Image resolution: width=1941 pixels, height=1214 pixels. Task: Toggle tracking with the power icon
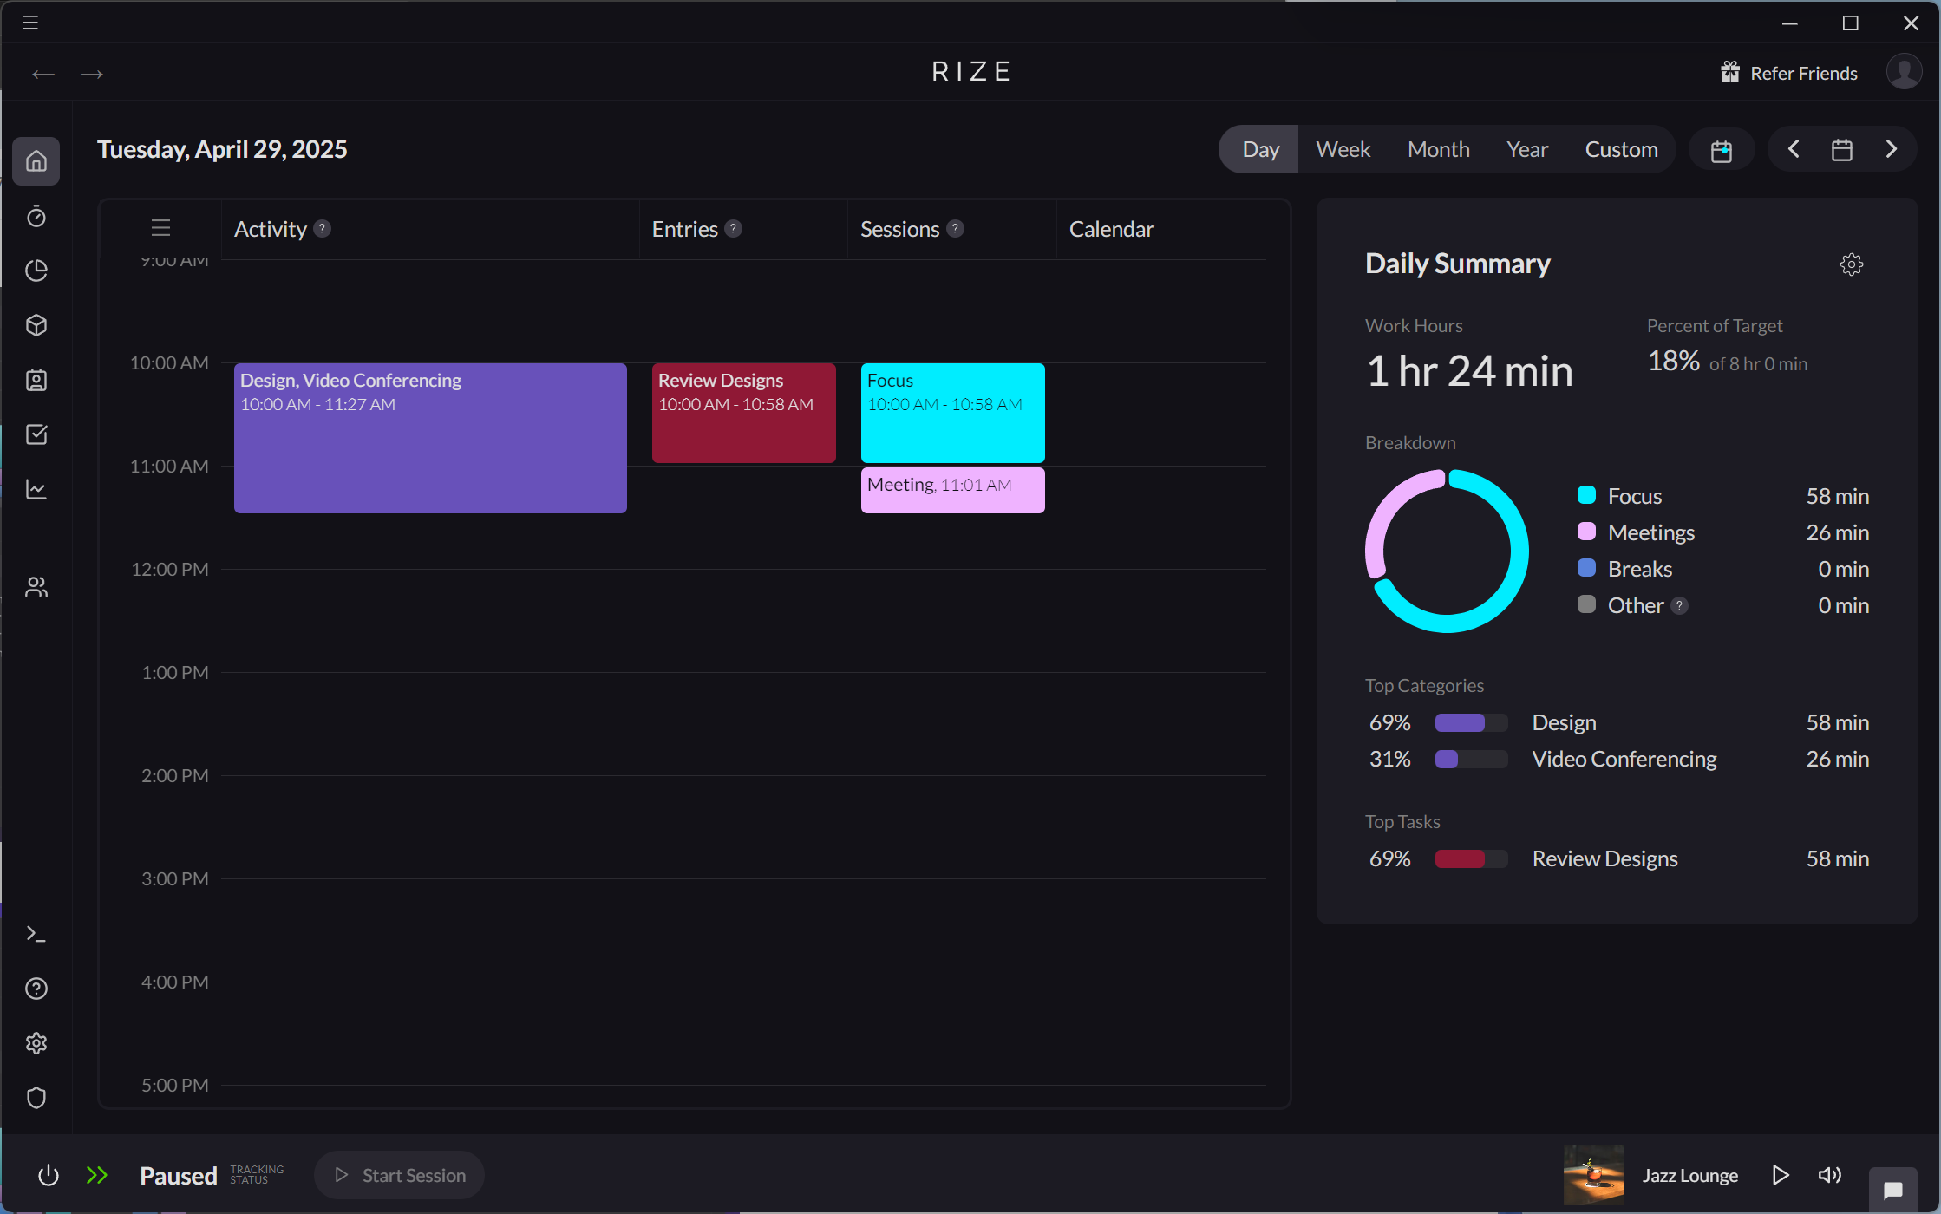[48, 1175]
